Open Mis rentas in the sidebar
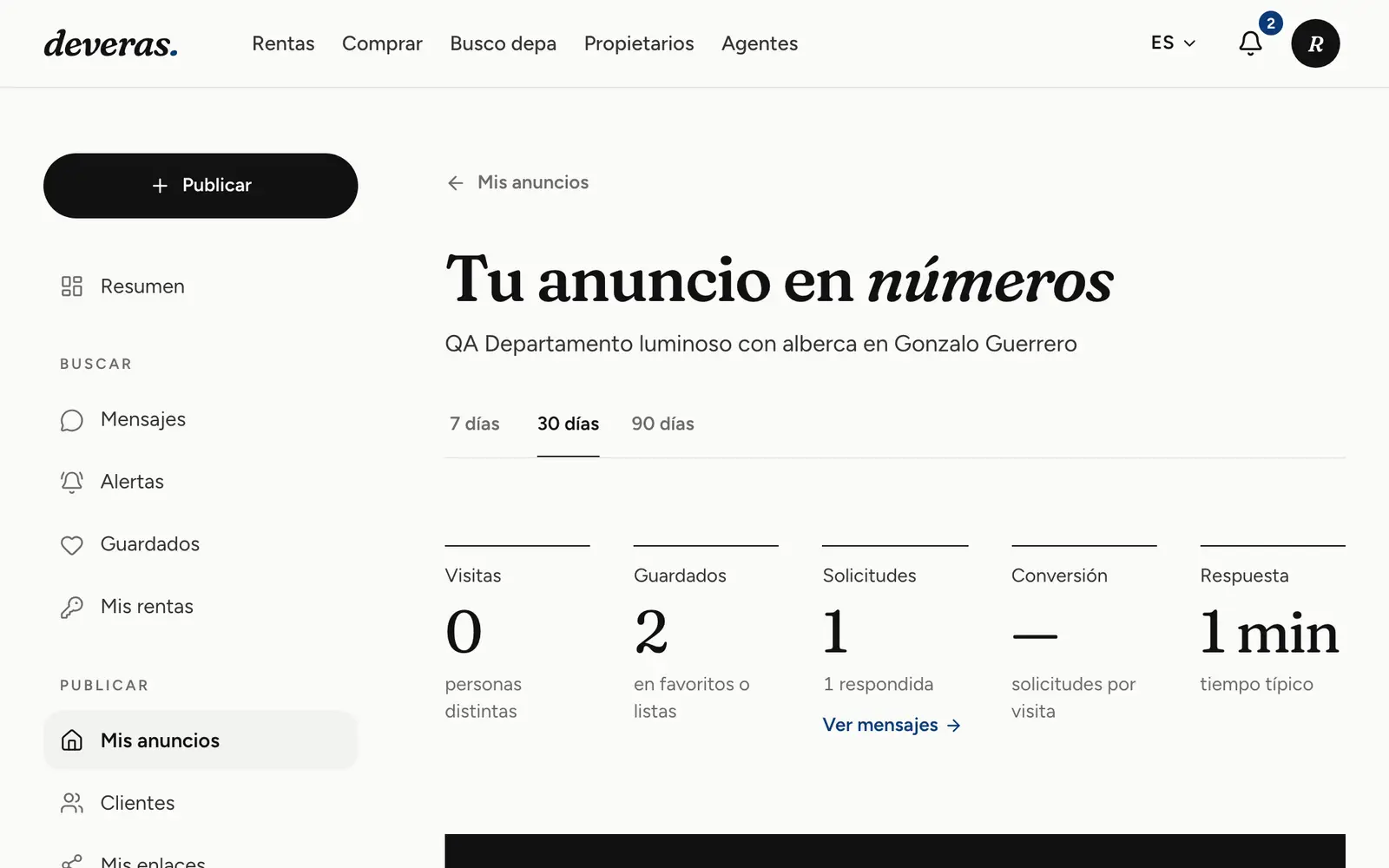This screenshot has width=1389, height=868. 201,607
